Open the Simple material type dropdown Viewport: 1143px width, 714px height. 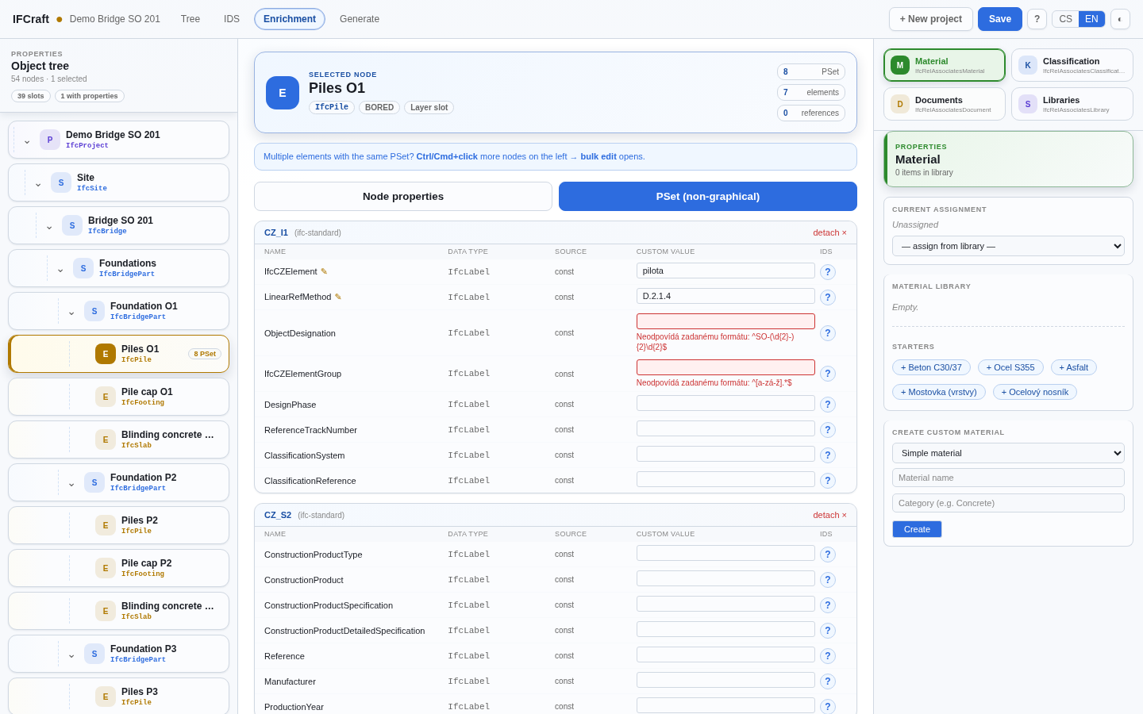[x=1008, y=453]
